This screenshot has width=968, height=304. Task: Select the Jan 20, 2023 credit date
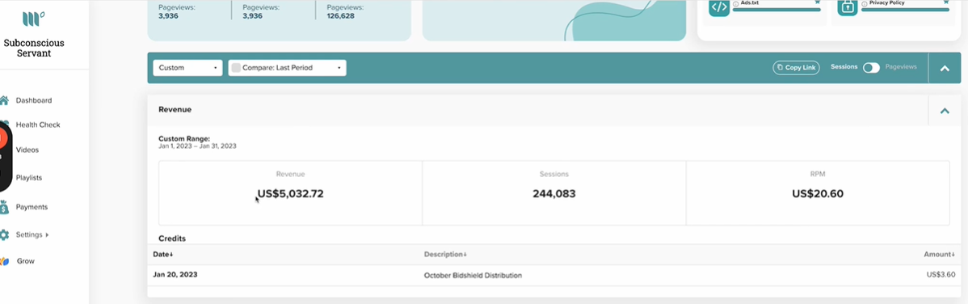pos(175,274)
